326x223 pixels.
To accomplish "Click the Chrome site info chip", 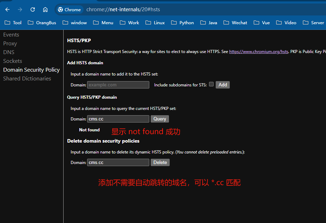I will click(70, 9).
